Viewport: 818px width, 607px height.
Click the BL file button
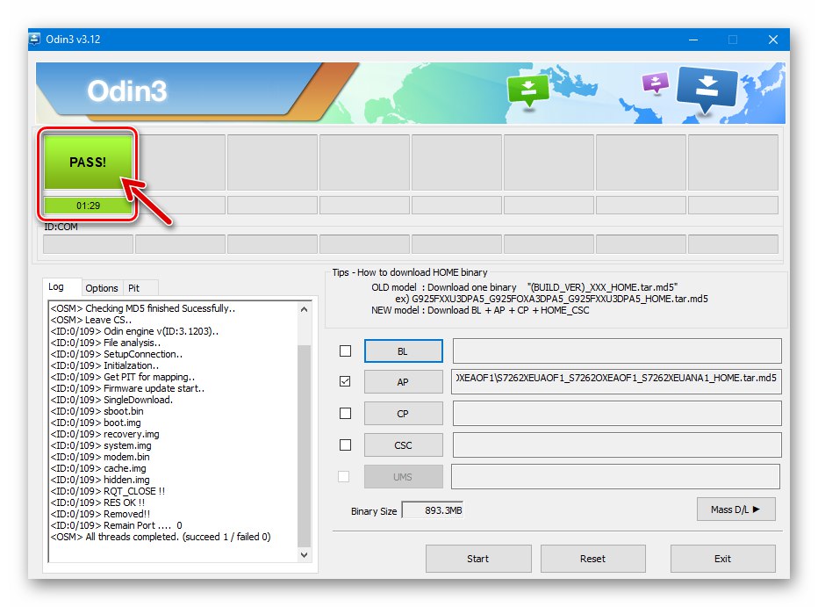[x=403, y=351]
